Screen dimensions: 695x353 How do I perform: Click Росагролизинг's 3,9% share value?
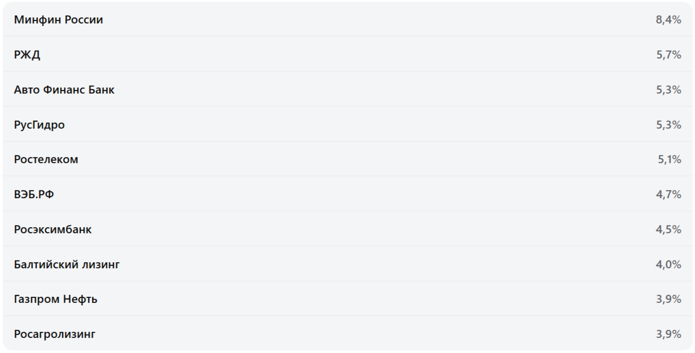pyautogui.click(x=668, y=334)
